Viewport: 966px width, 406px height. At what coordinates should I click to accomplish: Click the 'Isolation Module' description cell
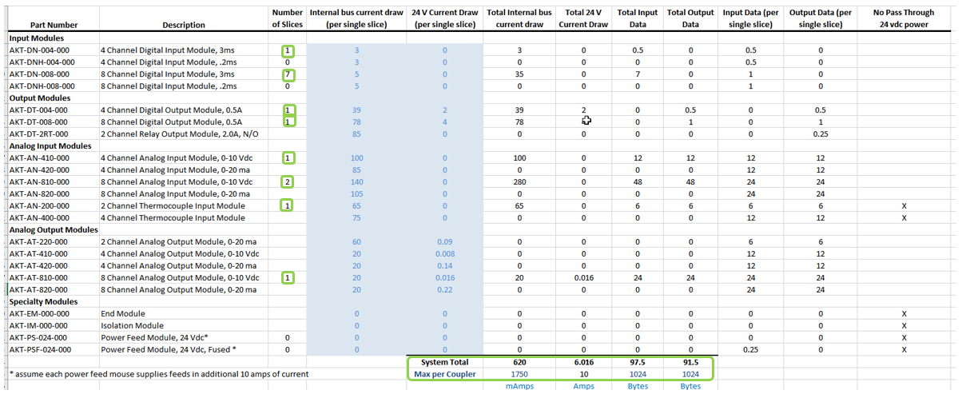click(129, 326)
